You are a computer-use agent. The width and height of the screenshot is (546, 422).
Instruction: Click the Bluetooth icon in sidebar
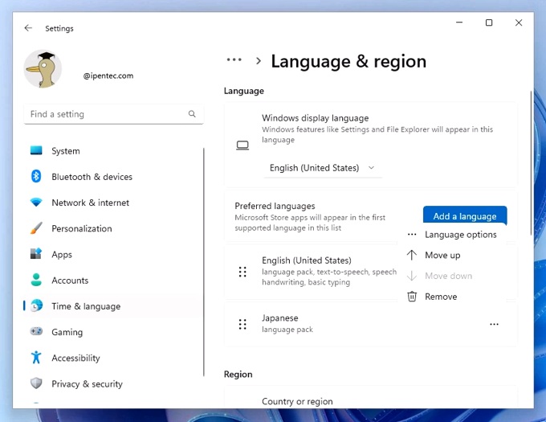tap(36, 176)
